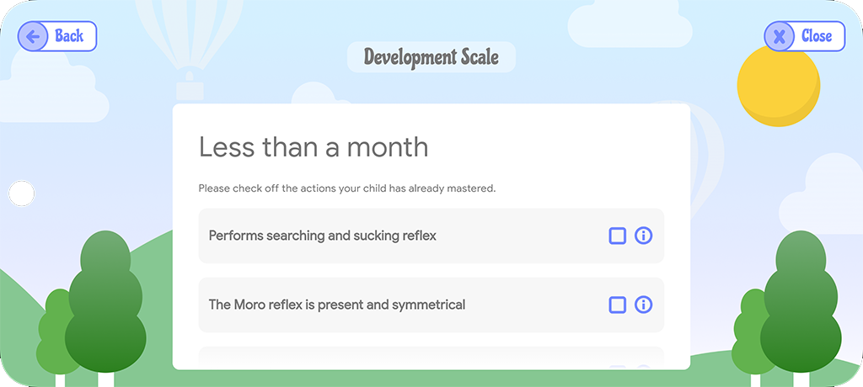Select the 'The Moro reflex is present' row text
The width and height of the screenshot is (863, 387).
(x=337, y=305)
